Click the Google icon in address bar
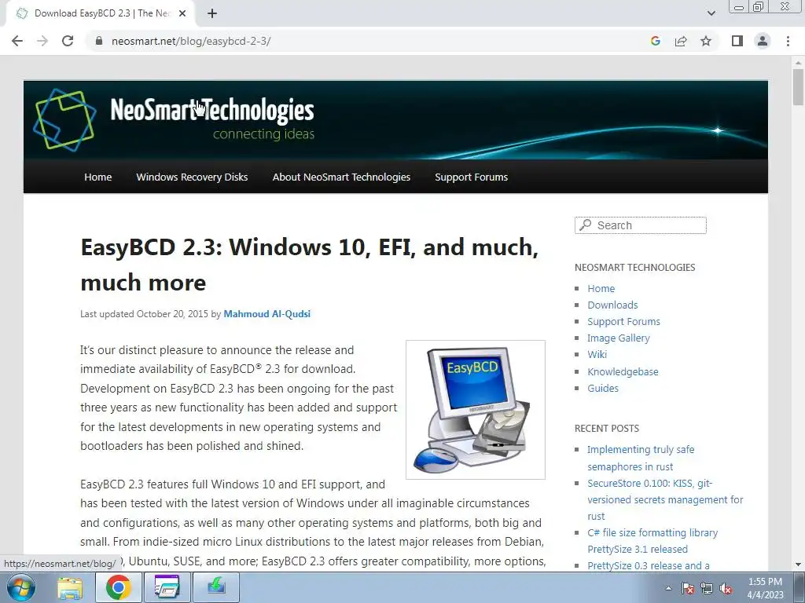Screen dimensions: 805x603 click(x=655, y=41)
